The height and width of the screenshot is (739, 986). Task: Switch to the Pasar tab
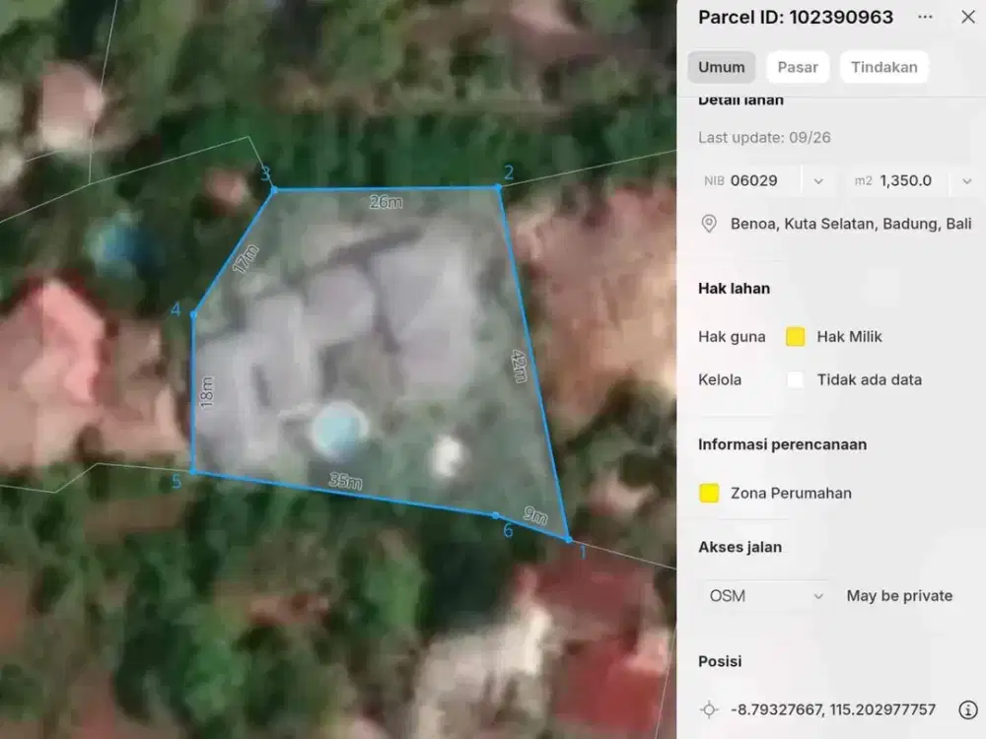pyautogui.click(x=798, y=67)
